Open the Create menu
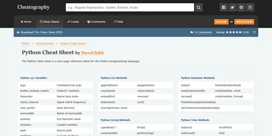Viewport: 272px width, 136px height. [x=73, y=22]
